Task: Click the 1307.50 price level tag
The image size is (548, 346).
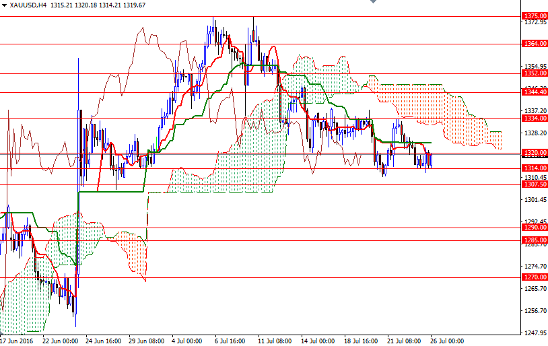Action: click(x=535, y=184)
